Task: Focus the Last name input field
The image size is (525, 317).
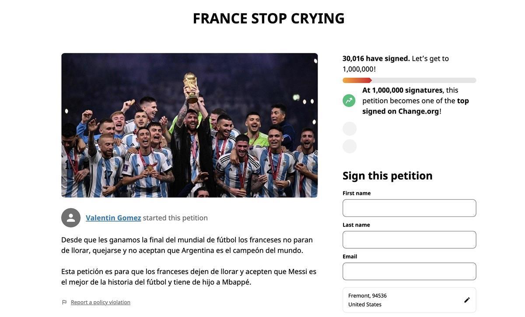Action: coord(409,240)
